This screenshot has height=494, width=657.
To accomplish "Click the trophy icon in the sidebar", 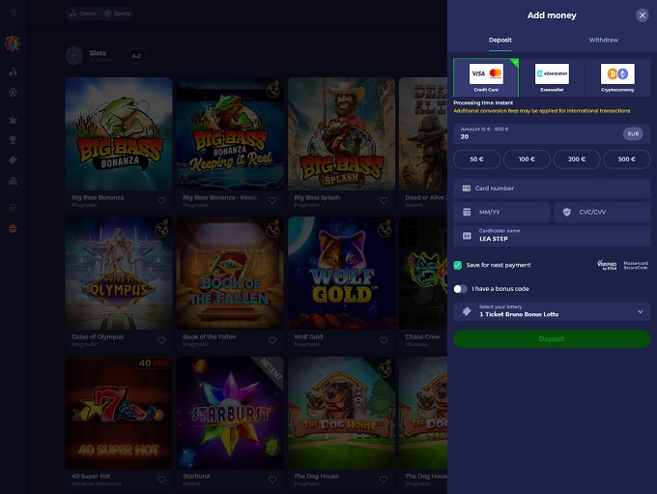I will [x=13, y=140].
